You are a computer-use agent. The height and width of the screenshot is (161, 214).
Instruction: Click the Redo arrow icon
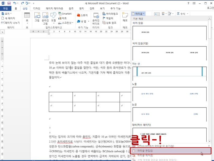23,3
